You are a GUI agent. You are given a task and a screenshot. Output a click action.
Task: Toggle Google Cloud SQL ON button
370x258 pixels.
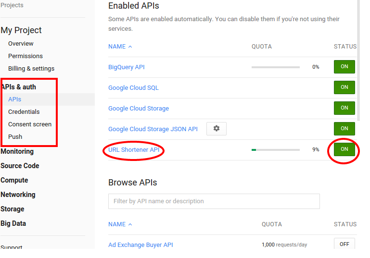point(344,87)
